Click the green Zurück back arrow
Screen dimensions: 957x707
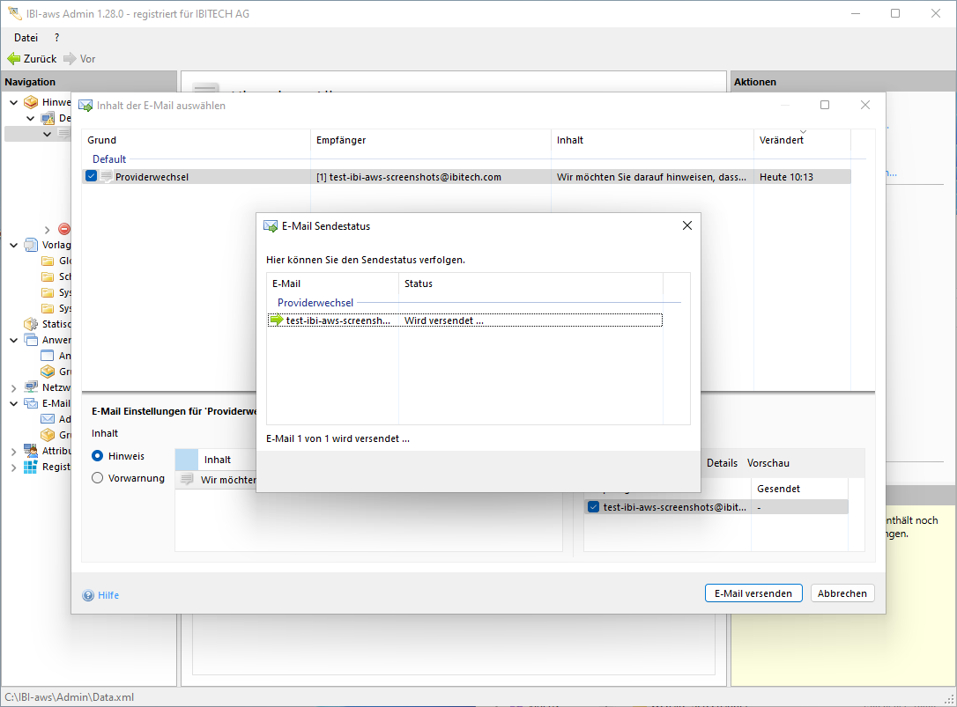14,59
